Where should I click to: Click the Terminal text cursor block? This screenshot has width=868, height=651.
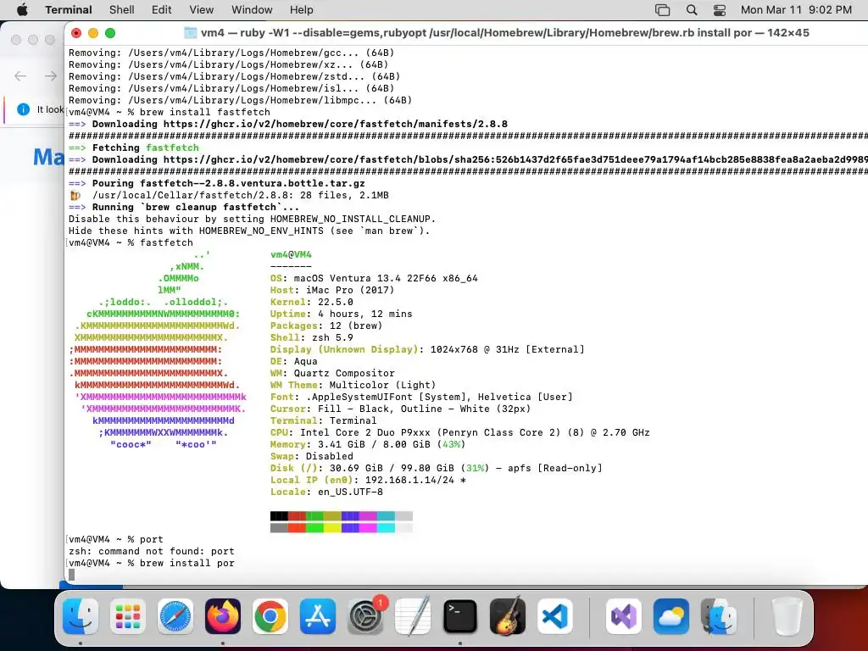tap(71, 575)
